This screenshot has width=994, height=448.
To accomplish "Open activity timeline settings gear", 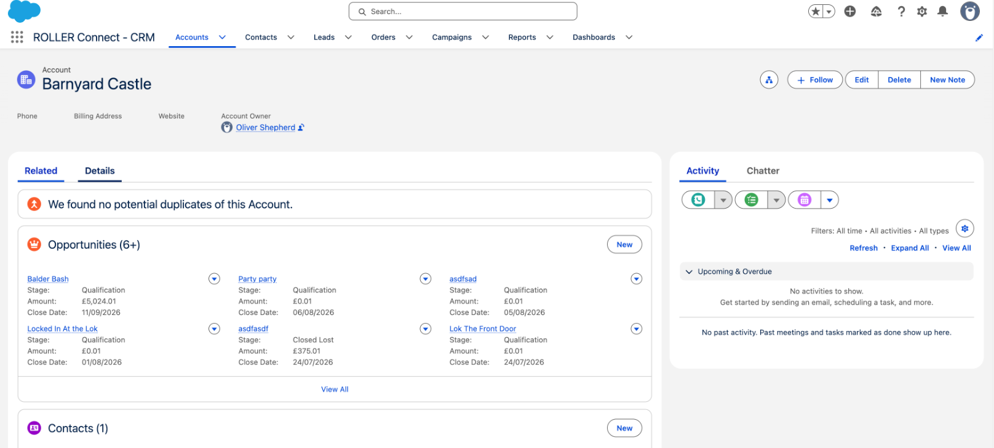I will [964, 229].
